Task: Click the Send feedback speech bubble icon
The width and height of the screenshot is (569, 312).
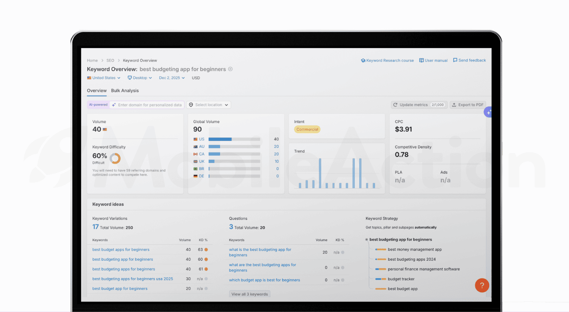Action: pos(455,60)
